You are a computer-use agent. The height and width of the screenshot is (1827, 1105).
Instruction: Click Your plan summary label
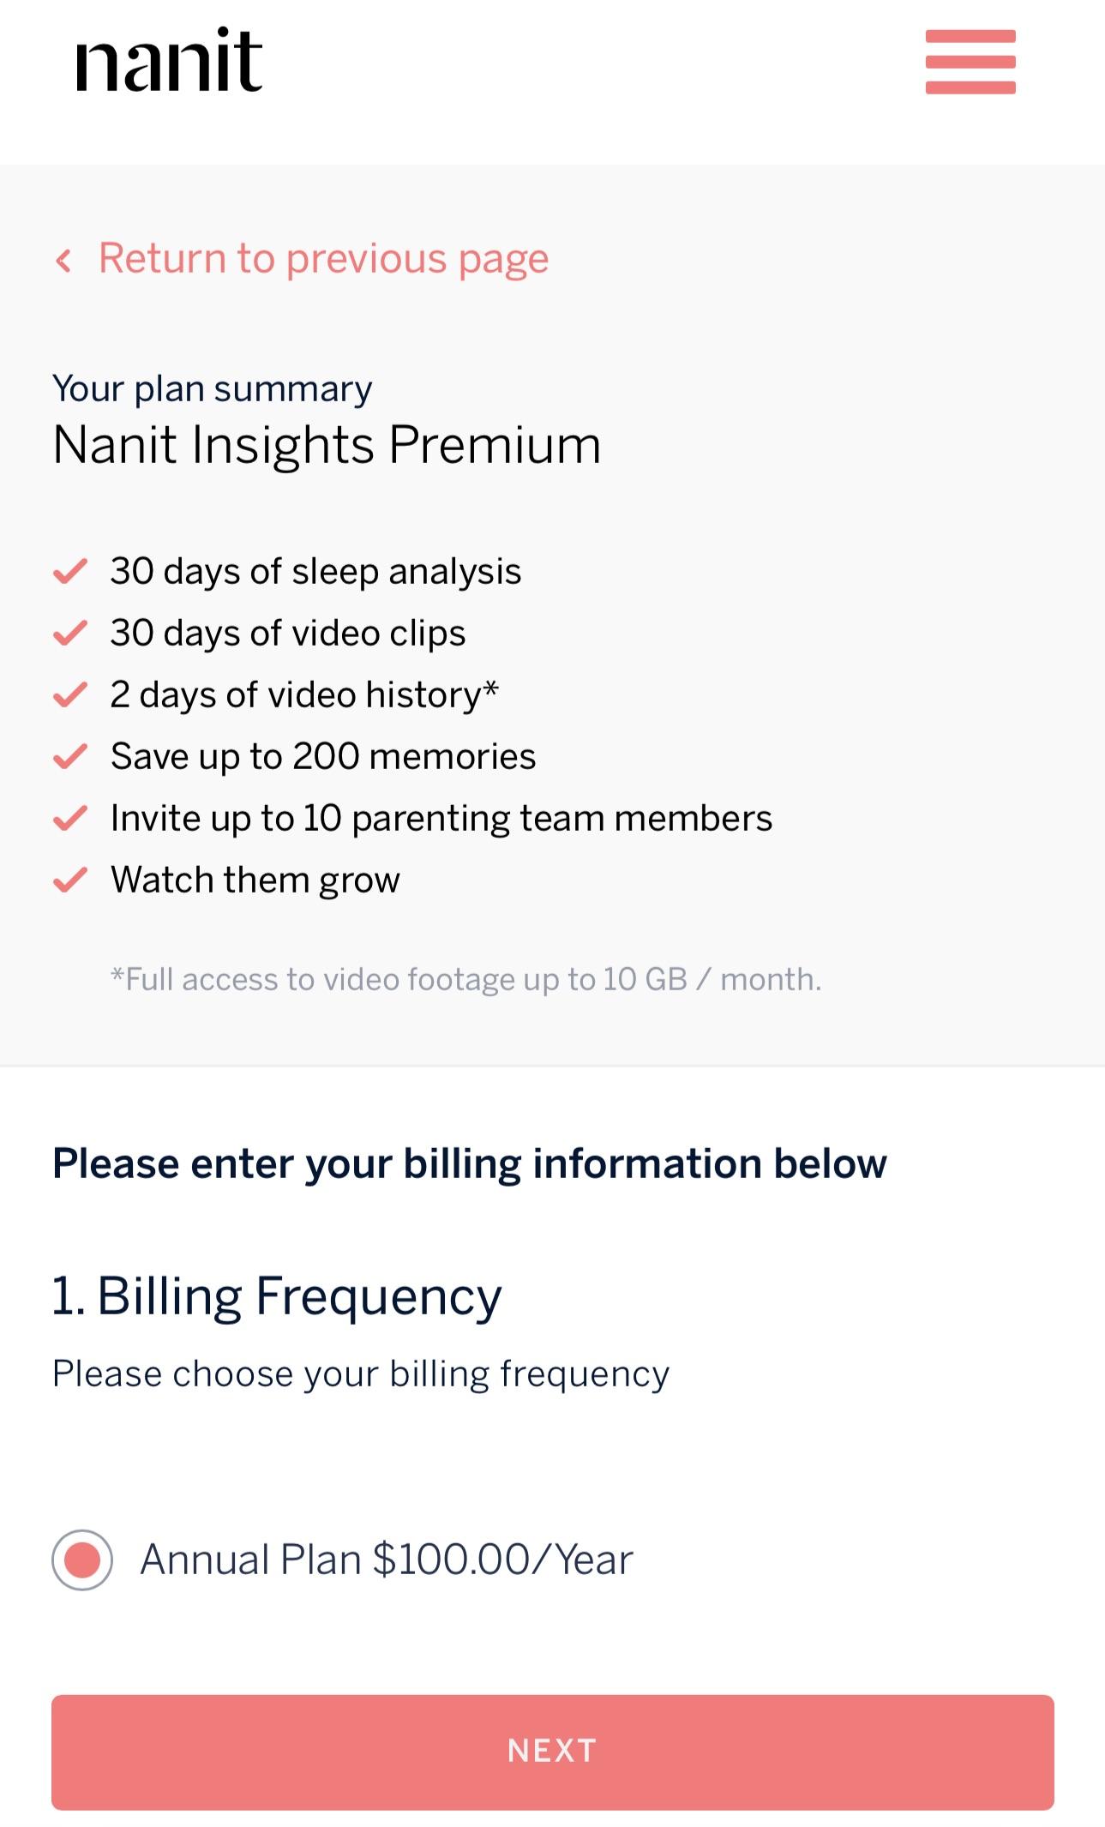coord(212,388)
